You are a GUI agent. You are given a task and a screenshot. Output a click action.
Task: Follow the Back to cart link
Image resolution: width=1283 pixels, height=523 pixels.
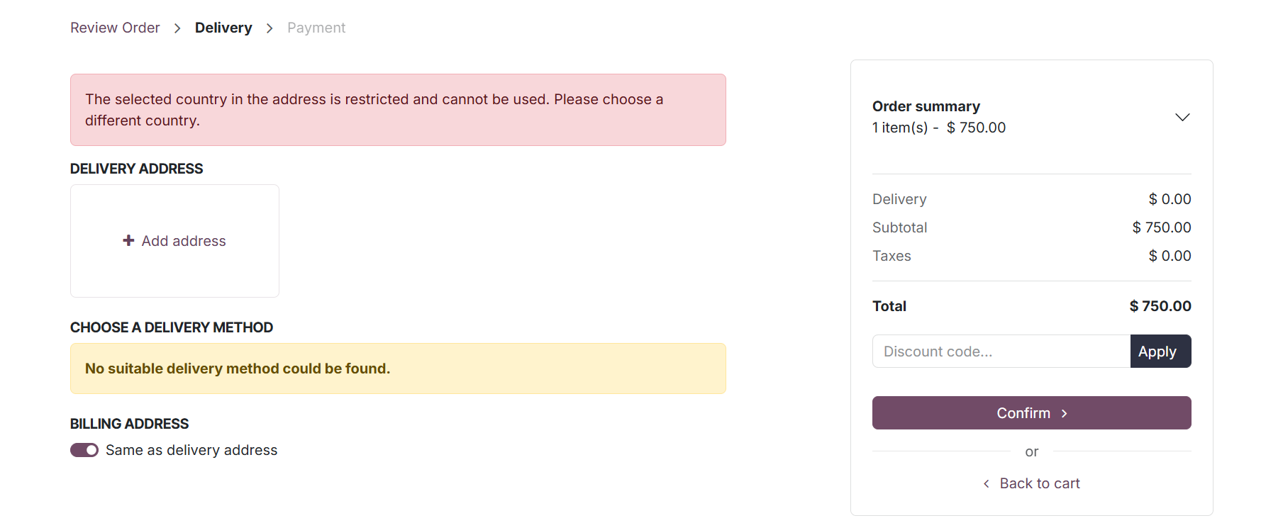[1040, 483]
